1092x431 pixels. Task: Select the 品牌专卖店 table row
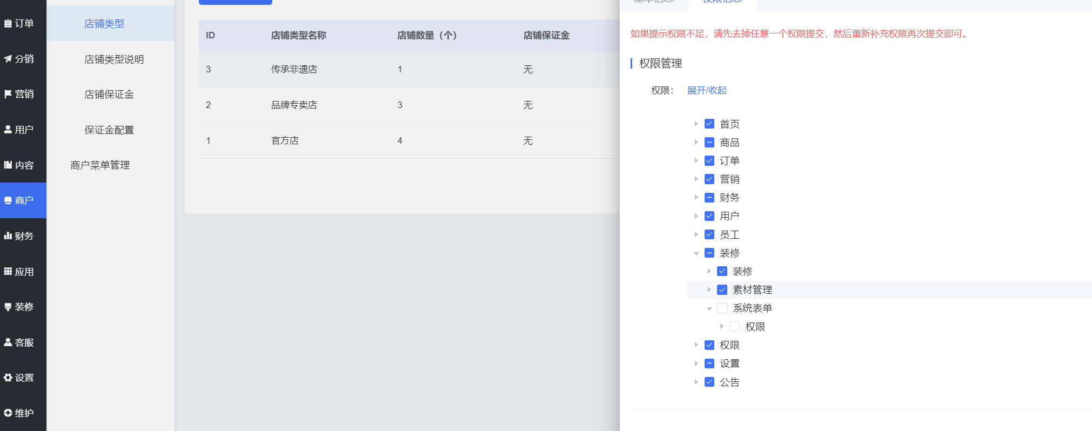294,105
